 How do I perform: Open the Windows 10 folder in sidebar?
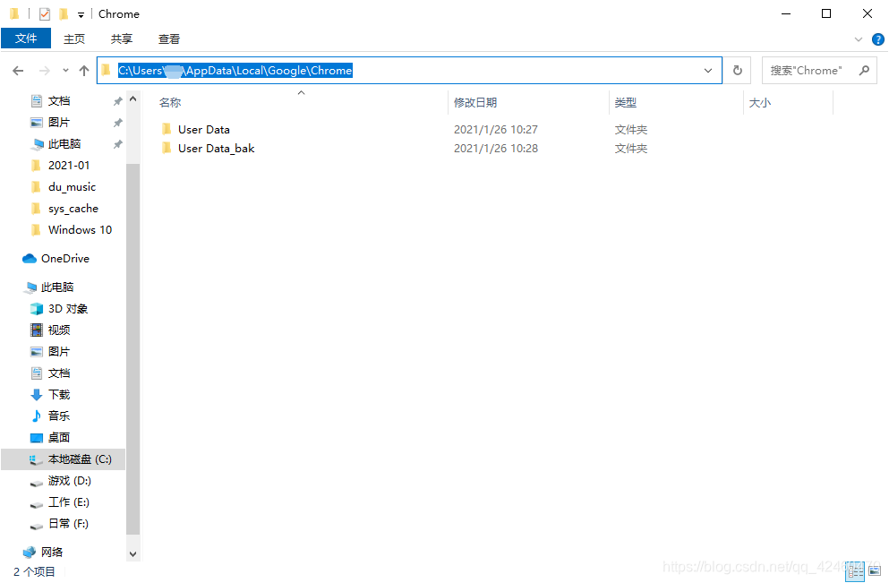[x=80, y=229]
